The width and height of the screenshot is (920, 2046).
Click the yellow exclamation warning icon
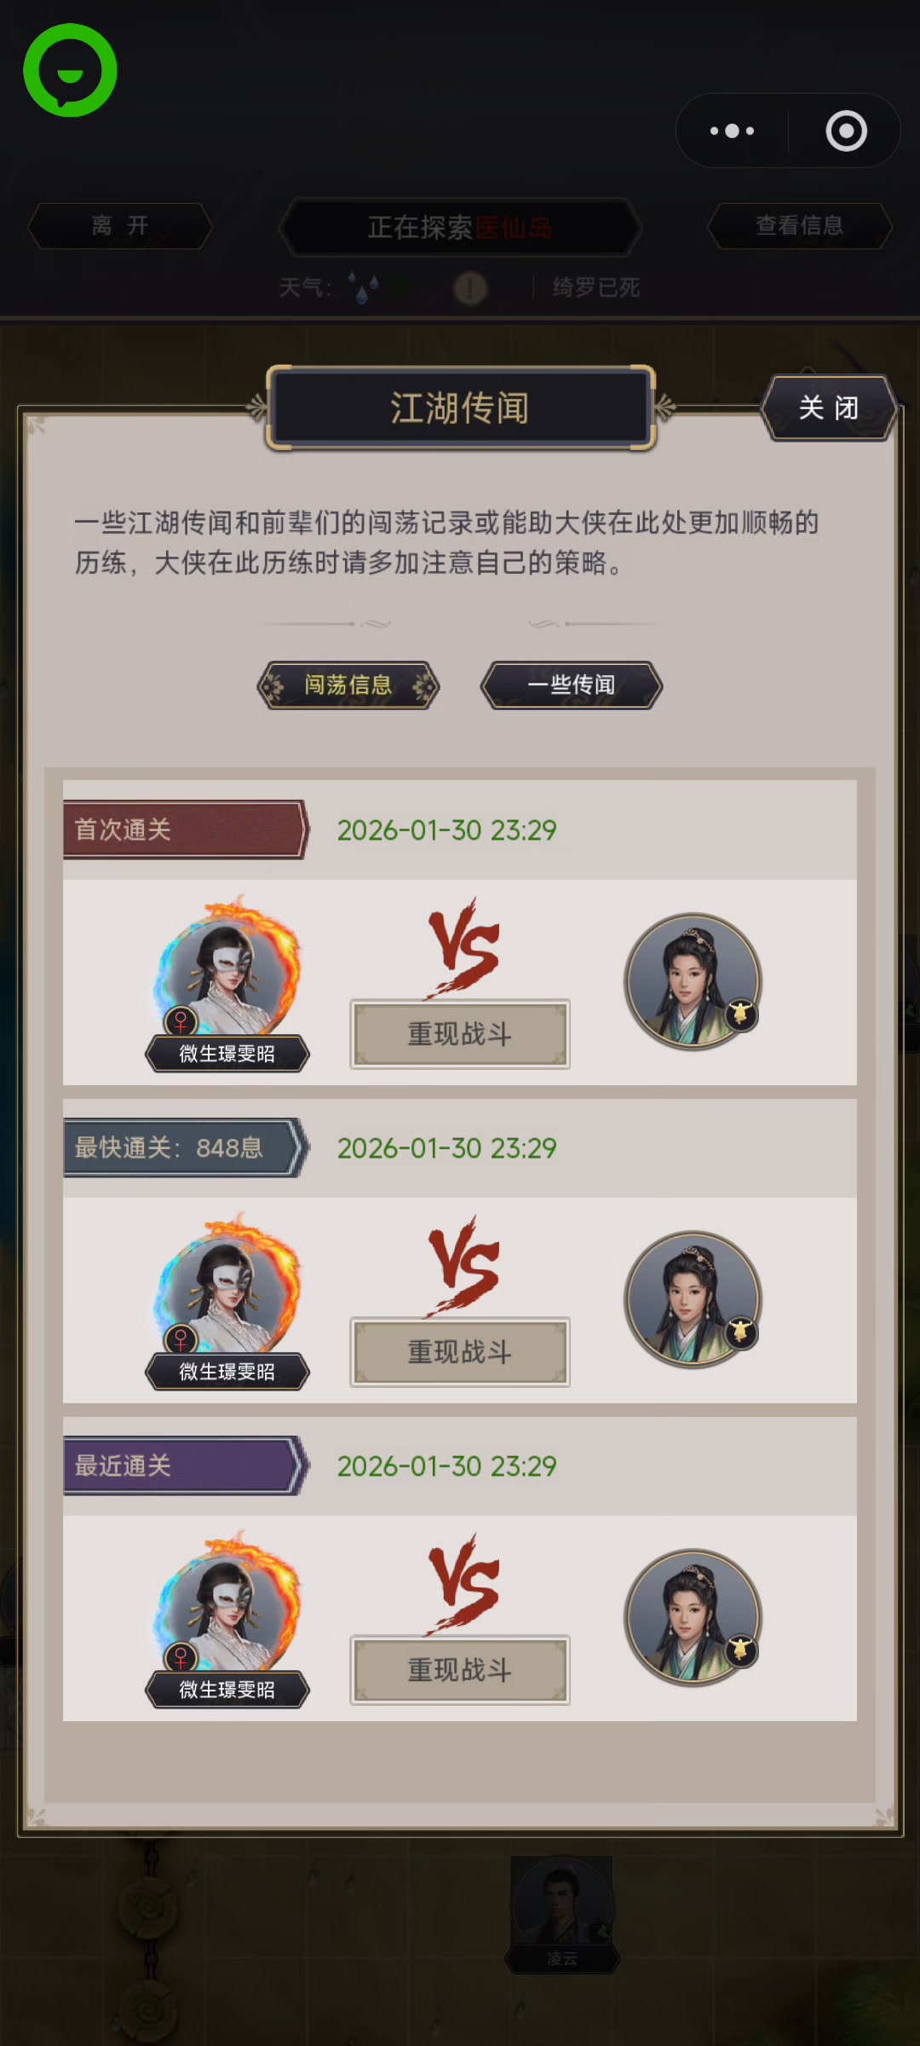469,288
